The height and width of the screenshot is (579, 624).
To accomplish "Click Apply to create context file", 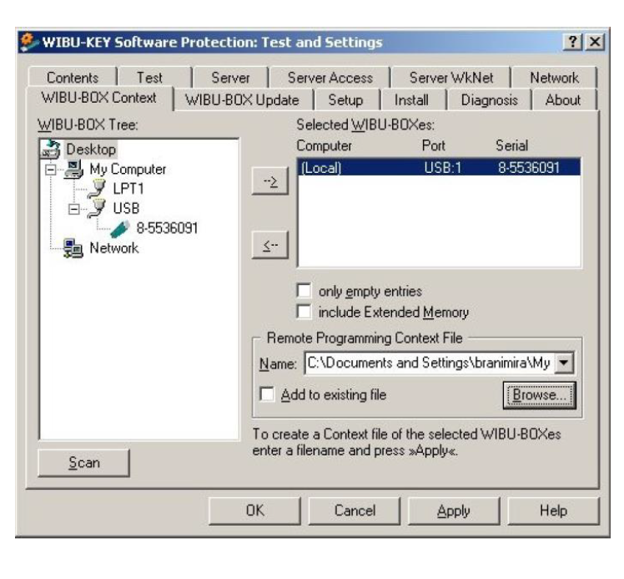I will coord(454,510).
